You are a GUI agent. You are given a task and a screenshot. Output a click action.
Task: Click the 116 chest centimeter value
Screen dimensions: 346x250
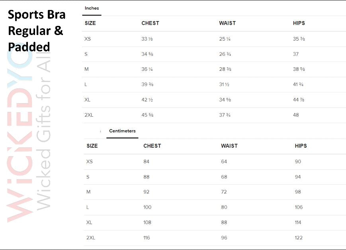pos(147,238)
